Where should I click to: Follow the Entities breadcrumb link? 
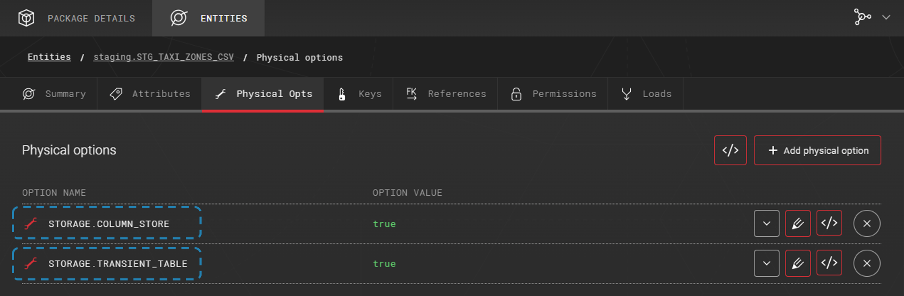(49, 57)
